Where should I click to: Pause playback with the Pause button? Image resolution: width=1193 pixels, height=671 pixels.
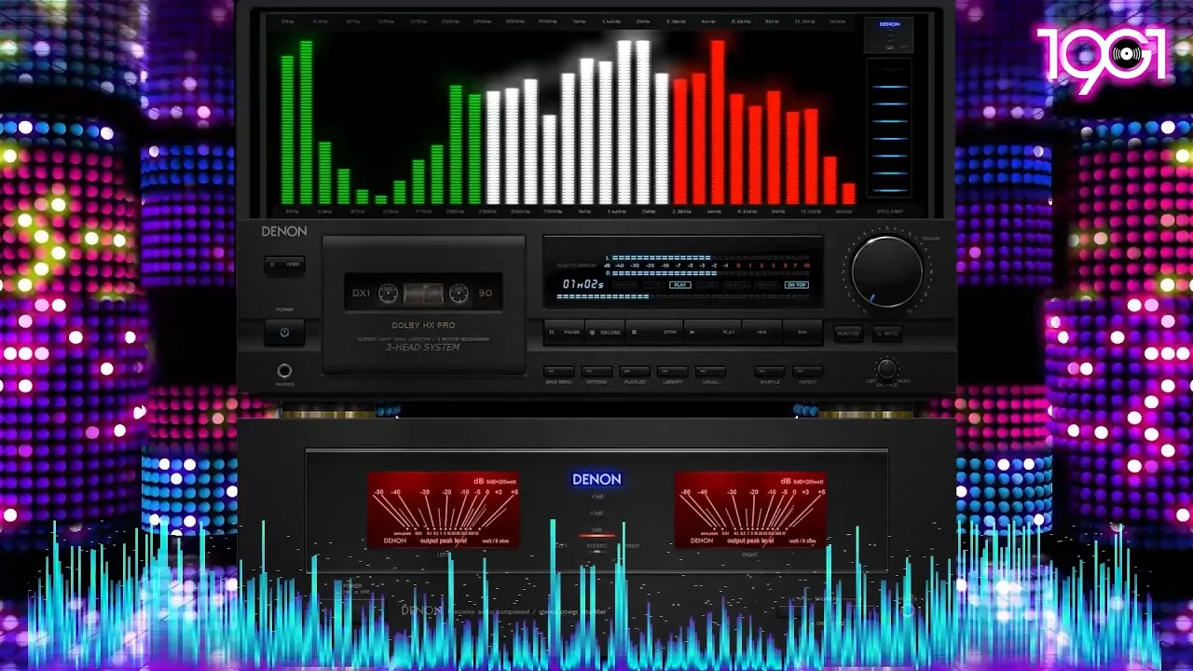(564, 332)
